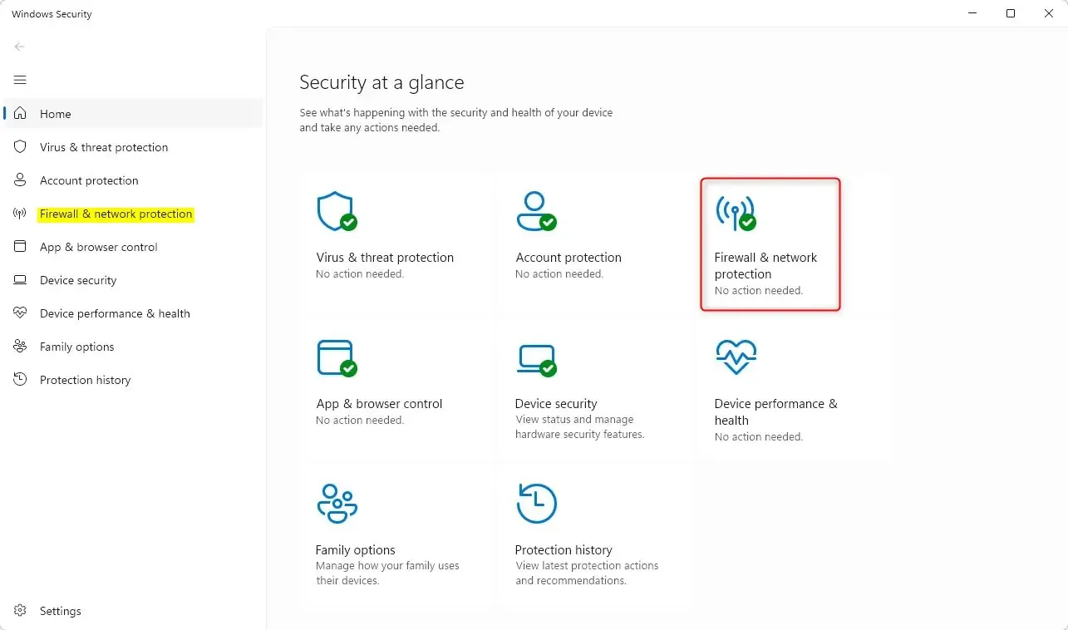Click the Firewall antenna icon in sidebar
Screen dimensions: 1068x630
tap(20, 214)
